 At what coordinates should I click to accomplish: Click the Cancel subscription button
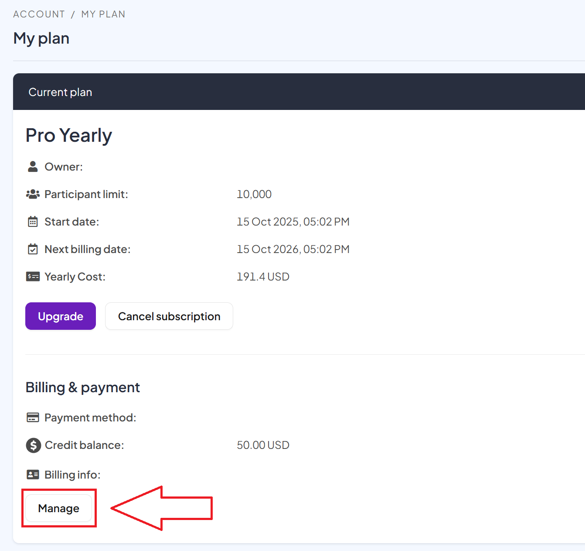169,316
